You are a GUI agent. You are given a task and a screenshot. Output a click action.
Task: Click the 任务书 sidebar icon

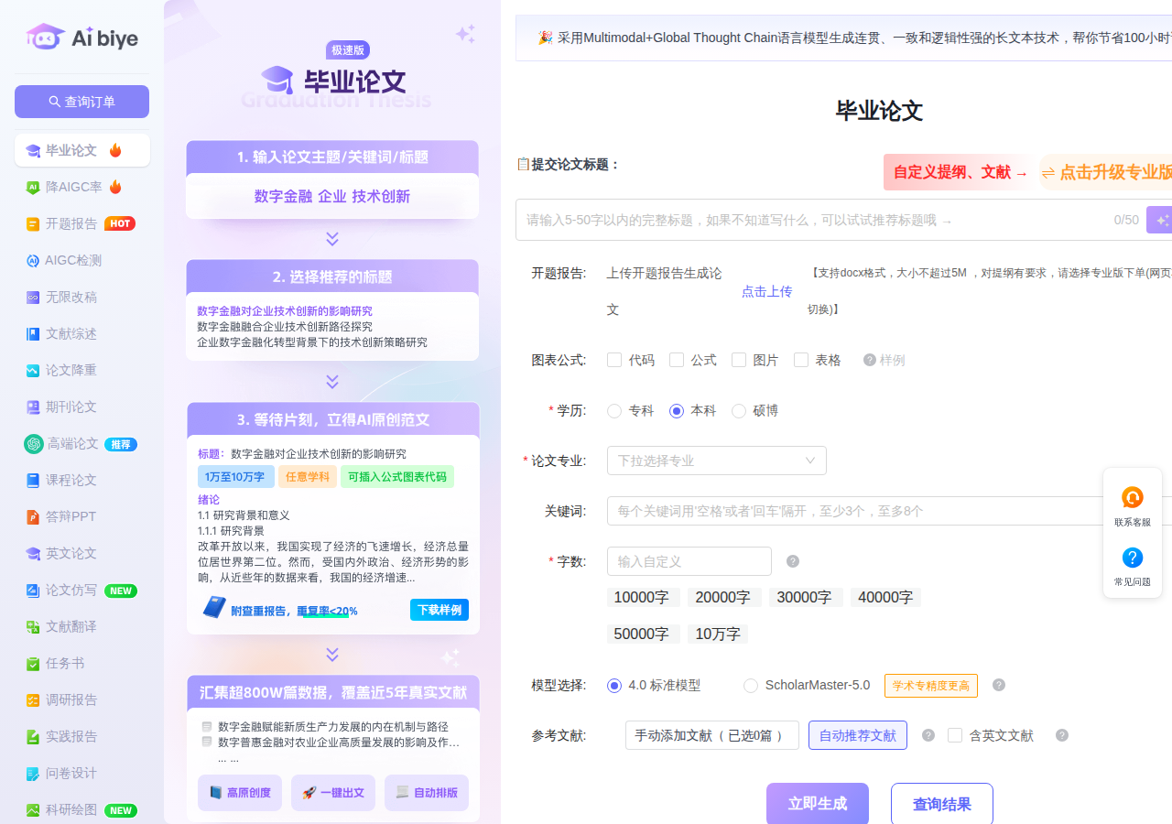pos(33,663)
